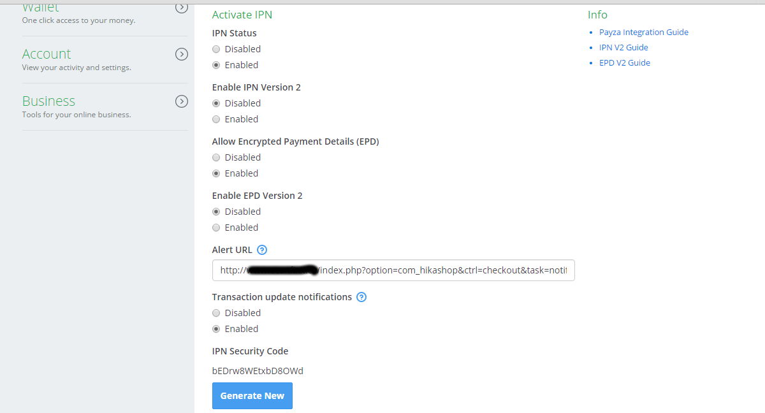The image size is (765, 413).
Task: Open the EPD V2 Guide link
Action: point(625,63)
